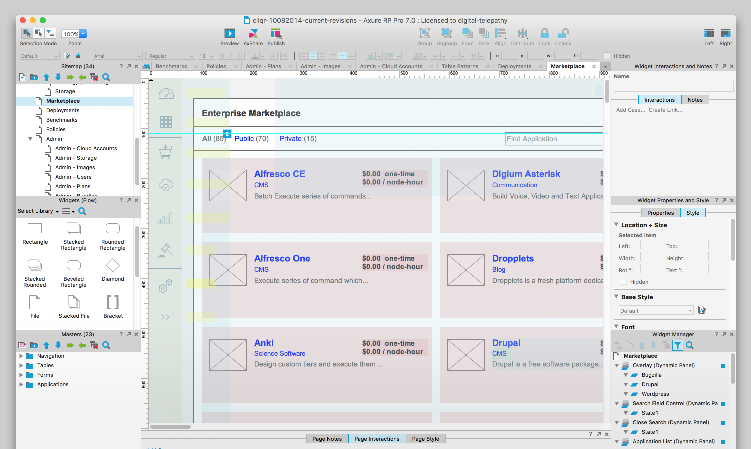This screenshot has width=751, height=449.
Task: Switch to Table Patterns page tab
Action: (460, 66)
